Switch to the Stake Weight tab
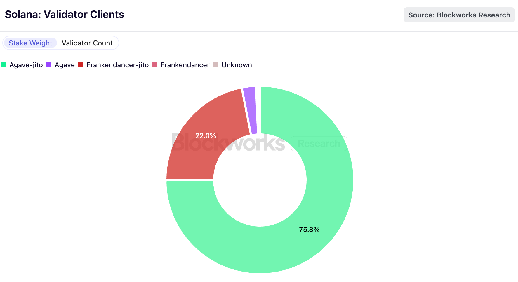Image resolution: width=518 pixels, height=282 pixels. click(x=30, y=43)
